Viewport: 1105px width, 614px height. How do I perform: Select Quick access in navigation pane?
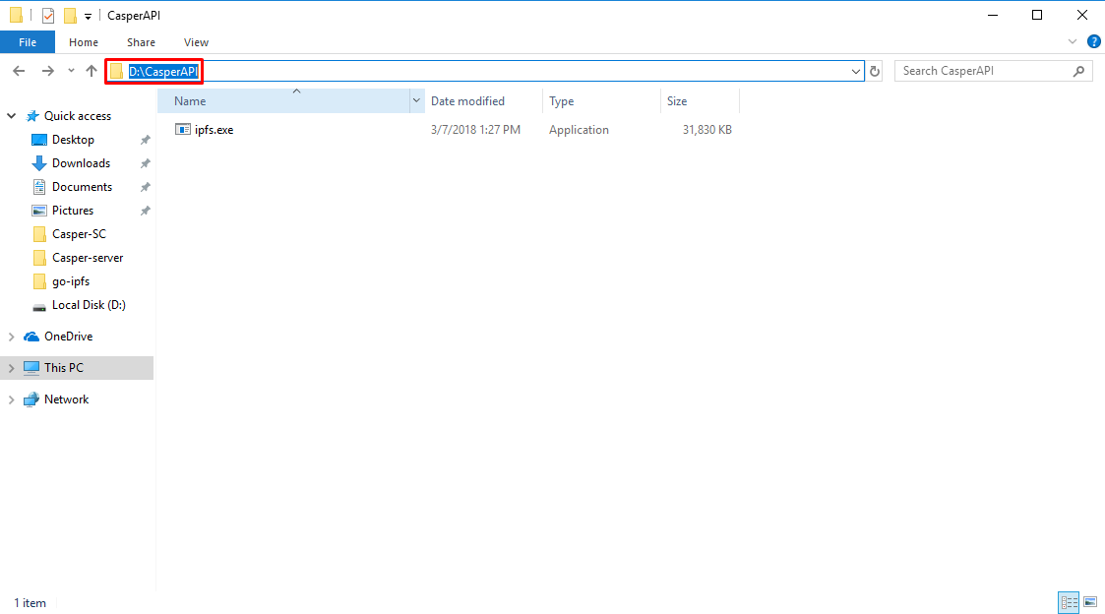pyautogui.click(x=78, y=115)
